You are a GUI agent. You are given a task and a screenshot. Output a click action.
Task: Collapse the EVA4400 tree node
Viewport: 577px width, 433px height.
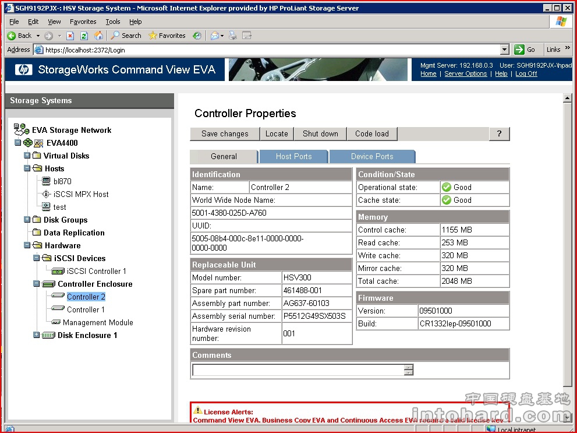tap(17, 143)
